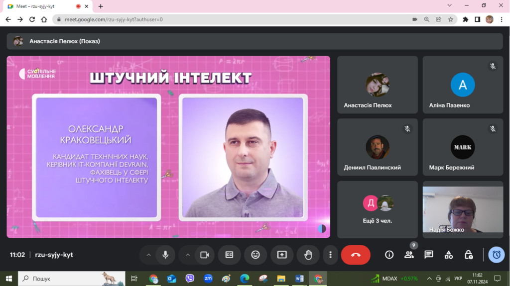The height and width of the screenshot is (286, 510).
Task: Open the activities panel
Action: [x=449, y=255]
